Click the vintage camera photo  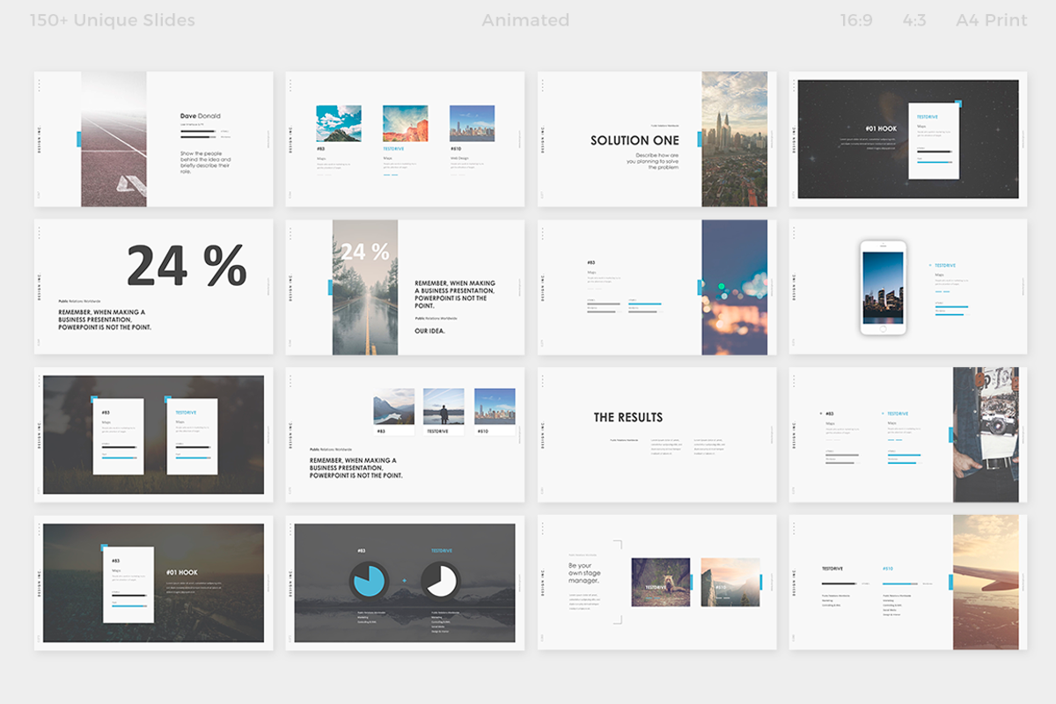(986, 435)
